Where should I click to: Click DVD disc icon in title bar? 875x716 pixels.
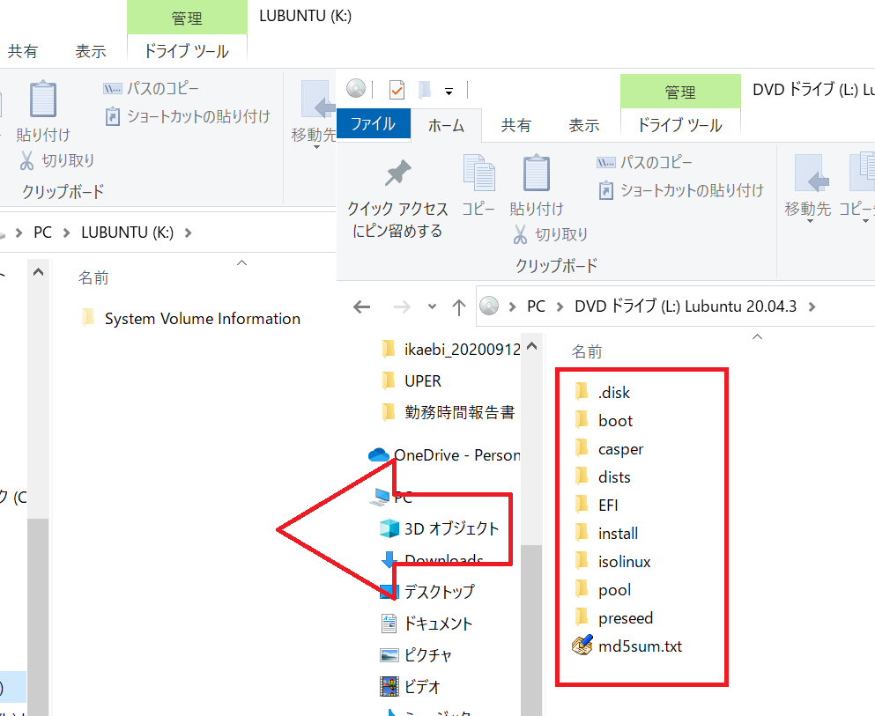point(356,88)
